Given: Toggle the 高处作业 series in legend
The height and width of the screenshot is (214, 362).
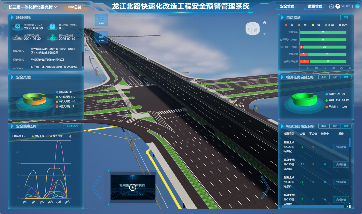Looking at the screenshot, I should pos(56,136).
